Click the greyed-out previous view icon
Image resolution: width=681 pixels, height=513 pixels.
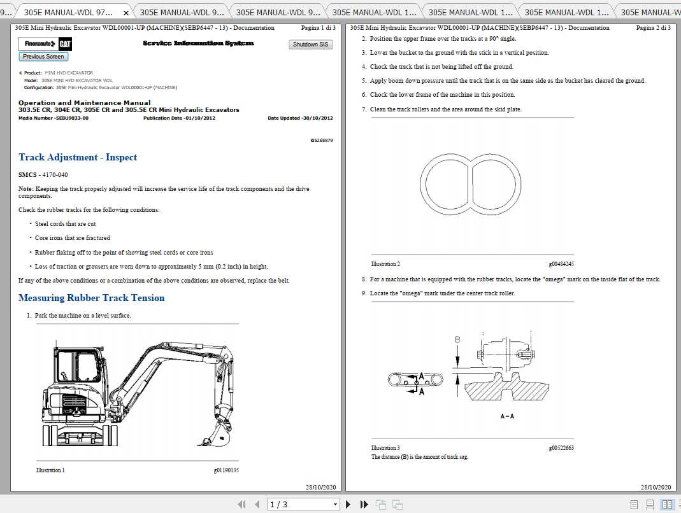(x=381, y=504)
